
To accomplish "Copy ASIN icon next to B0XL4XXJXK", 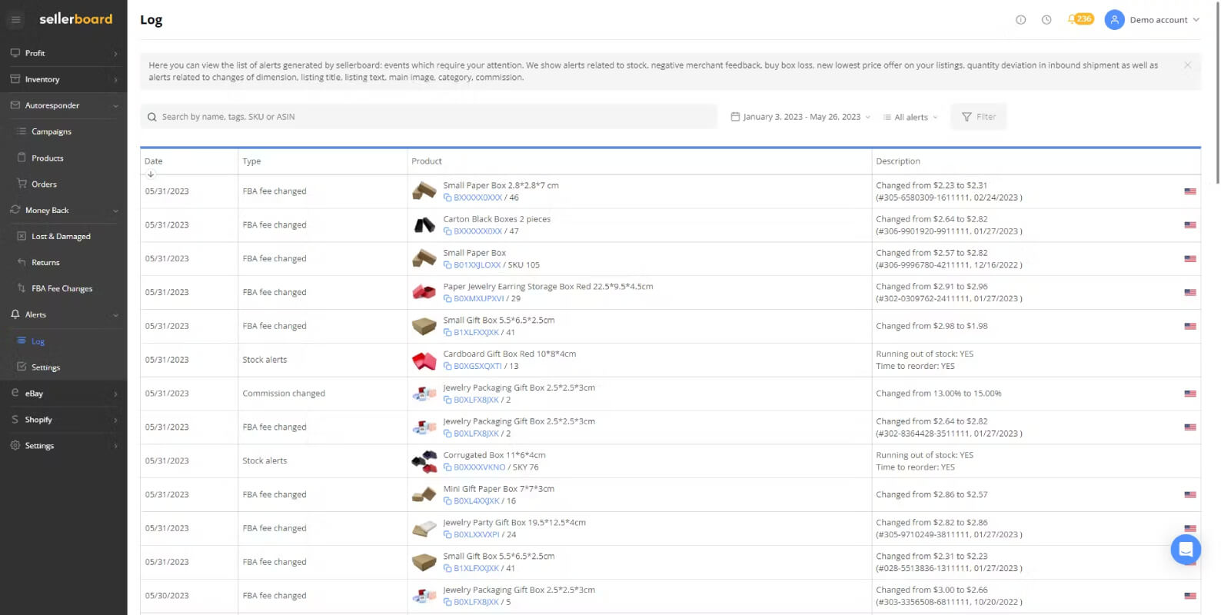I will [x=447, y=501].
